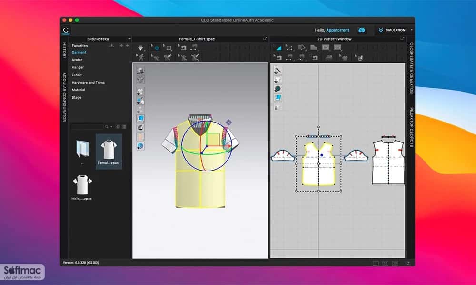Collapse the Библиотека panel using its arrow
Viewport: 476px width, 285px height.
(129, 39)
